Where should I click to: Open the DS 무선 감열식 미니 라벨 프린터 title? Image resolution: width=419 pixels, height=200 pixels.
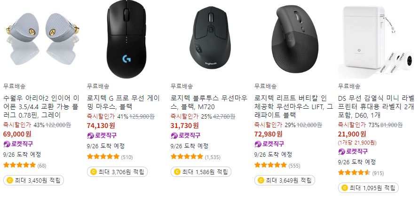[x=376, y=107]
